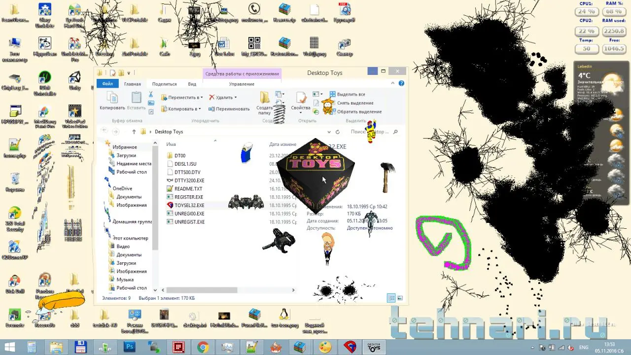Image resolution: width=631 pixels, height=355 pixels.
Task: Click Создать папку (New folder) icon
Action: click(x=265, y=103)
